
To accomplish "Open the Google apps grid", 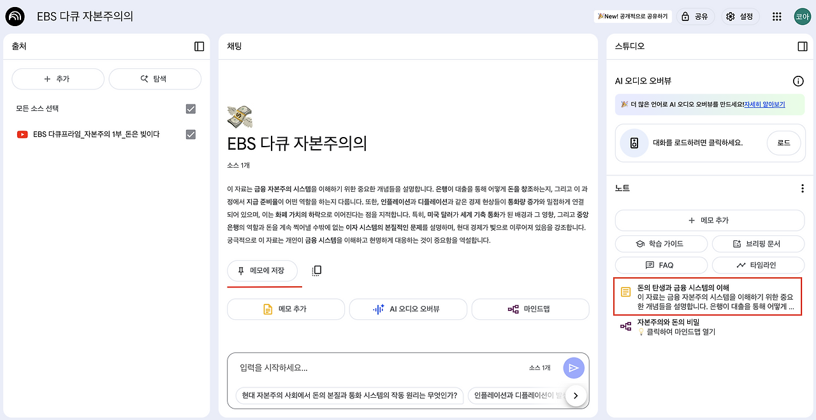I will (x=776, y=17).
